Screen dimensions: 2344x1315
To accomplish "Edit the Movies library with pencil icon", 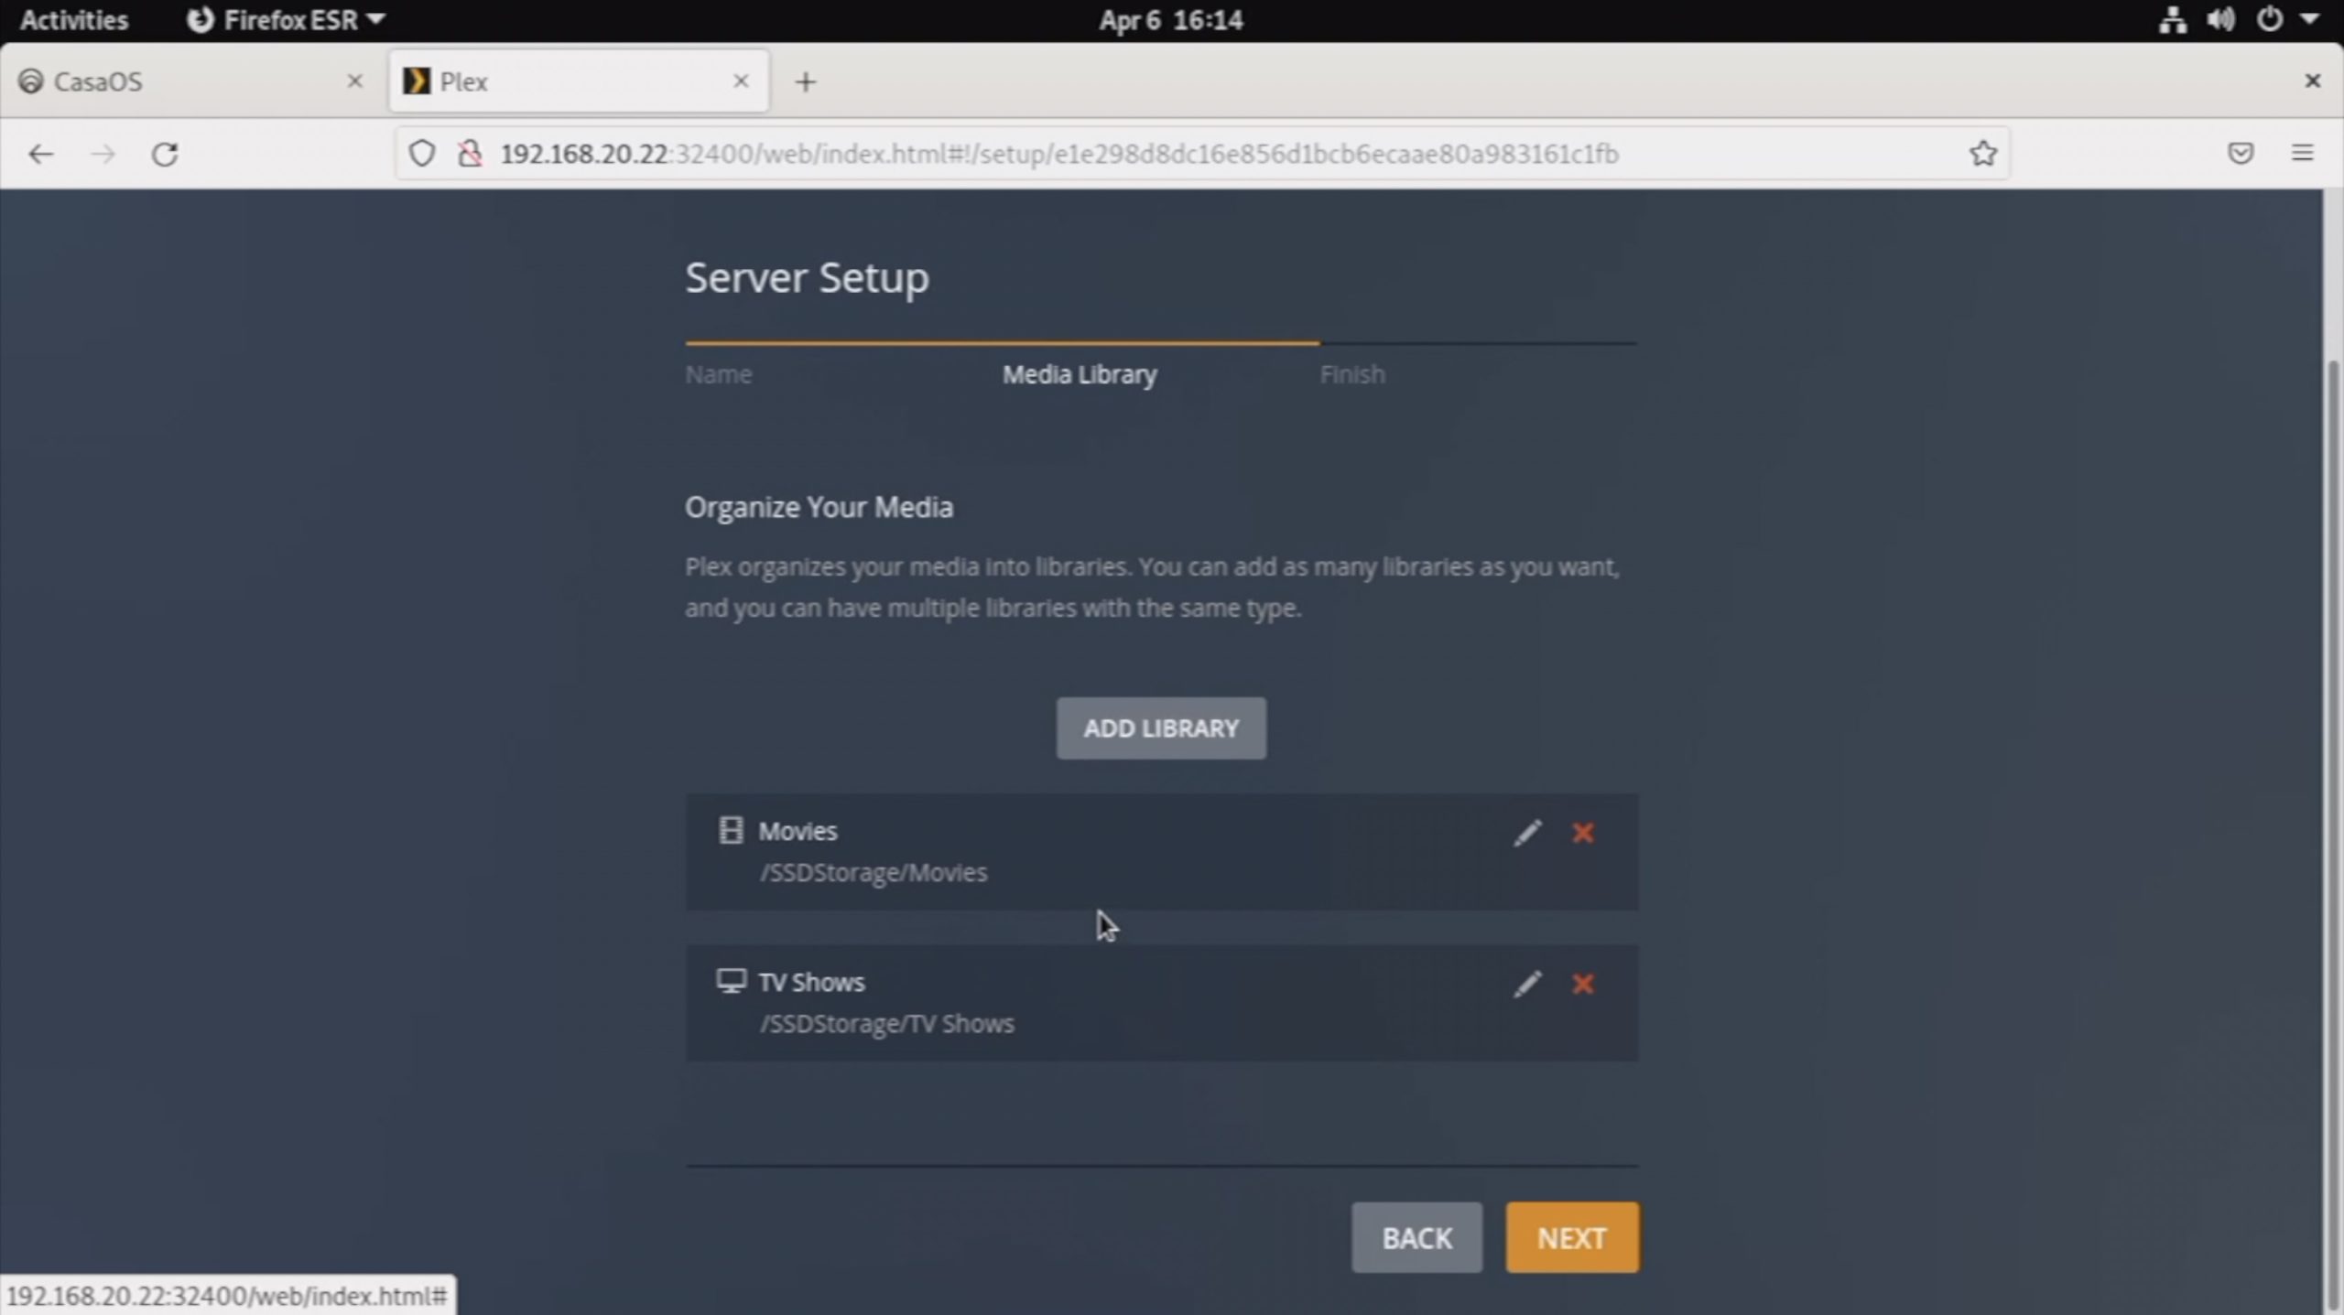I will pos(1526,833).
